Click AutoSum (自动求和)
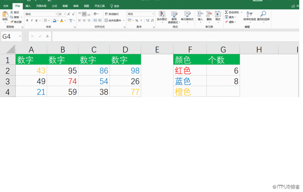 pyautogui.click(x=232, y=12)
